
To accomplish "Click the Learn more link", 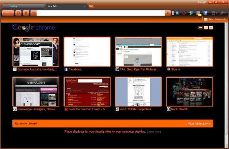I will (x=154, y=131).
